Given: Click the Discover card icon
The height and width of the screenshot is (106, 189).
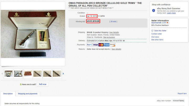Looking at the screenshot, I should 112,45.
